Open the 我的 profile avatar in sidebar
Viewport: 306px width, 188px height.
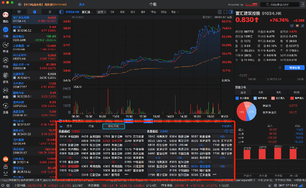point(5,15)
